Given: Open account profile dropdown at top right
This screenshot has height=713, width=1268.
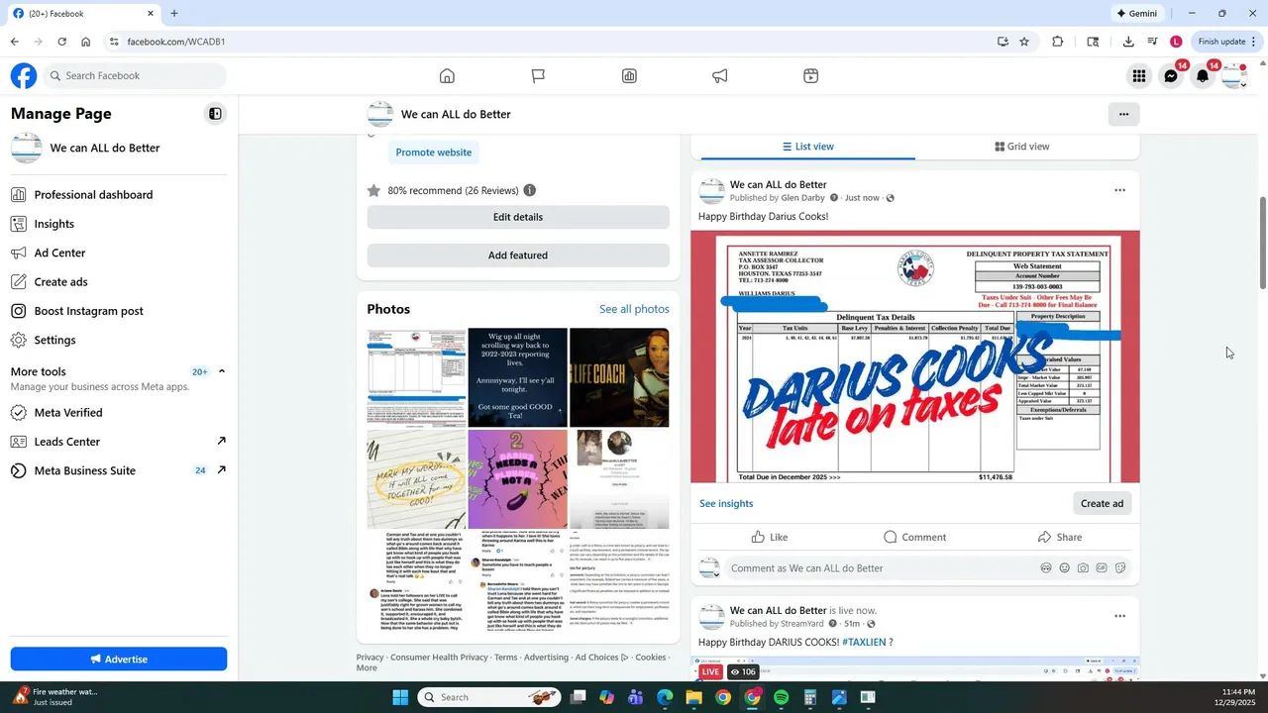Looking at the screenshot, I should 1234,76.
